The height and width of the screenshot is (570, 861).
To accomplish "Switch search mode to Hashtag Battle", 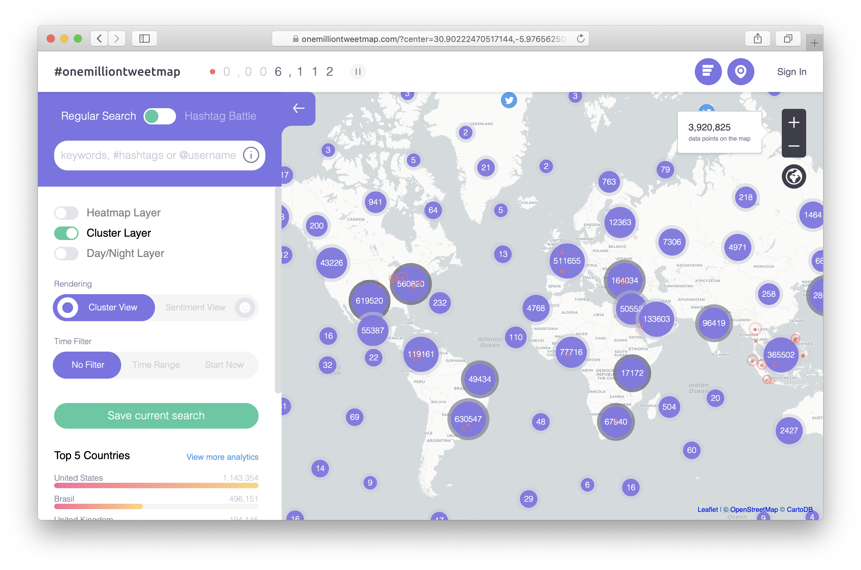I will tap(221, 116).
